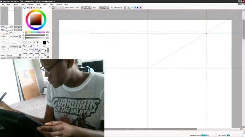
Task: Choose the Marker preset
Action: tap(26, 54)
